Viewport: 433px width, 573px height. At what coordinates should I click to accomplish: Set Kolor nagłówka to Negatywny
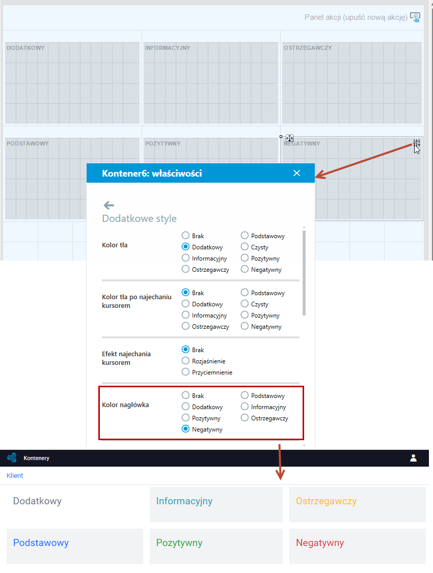click(186, 429)
